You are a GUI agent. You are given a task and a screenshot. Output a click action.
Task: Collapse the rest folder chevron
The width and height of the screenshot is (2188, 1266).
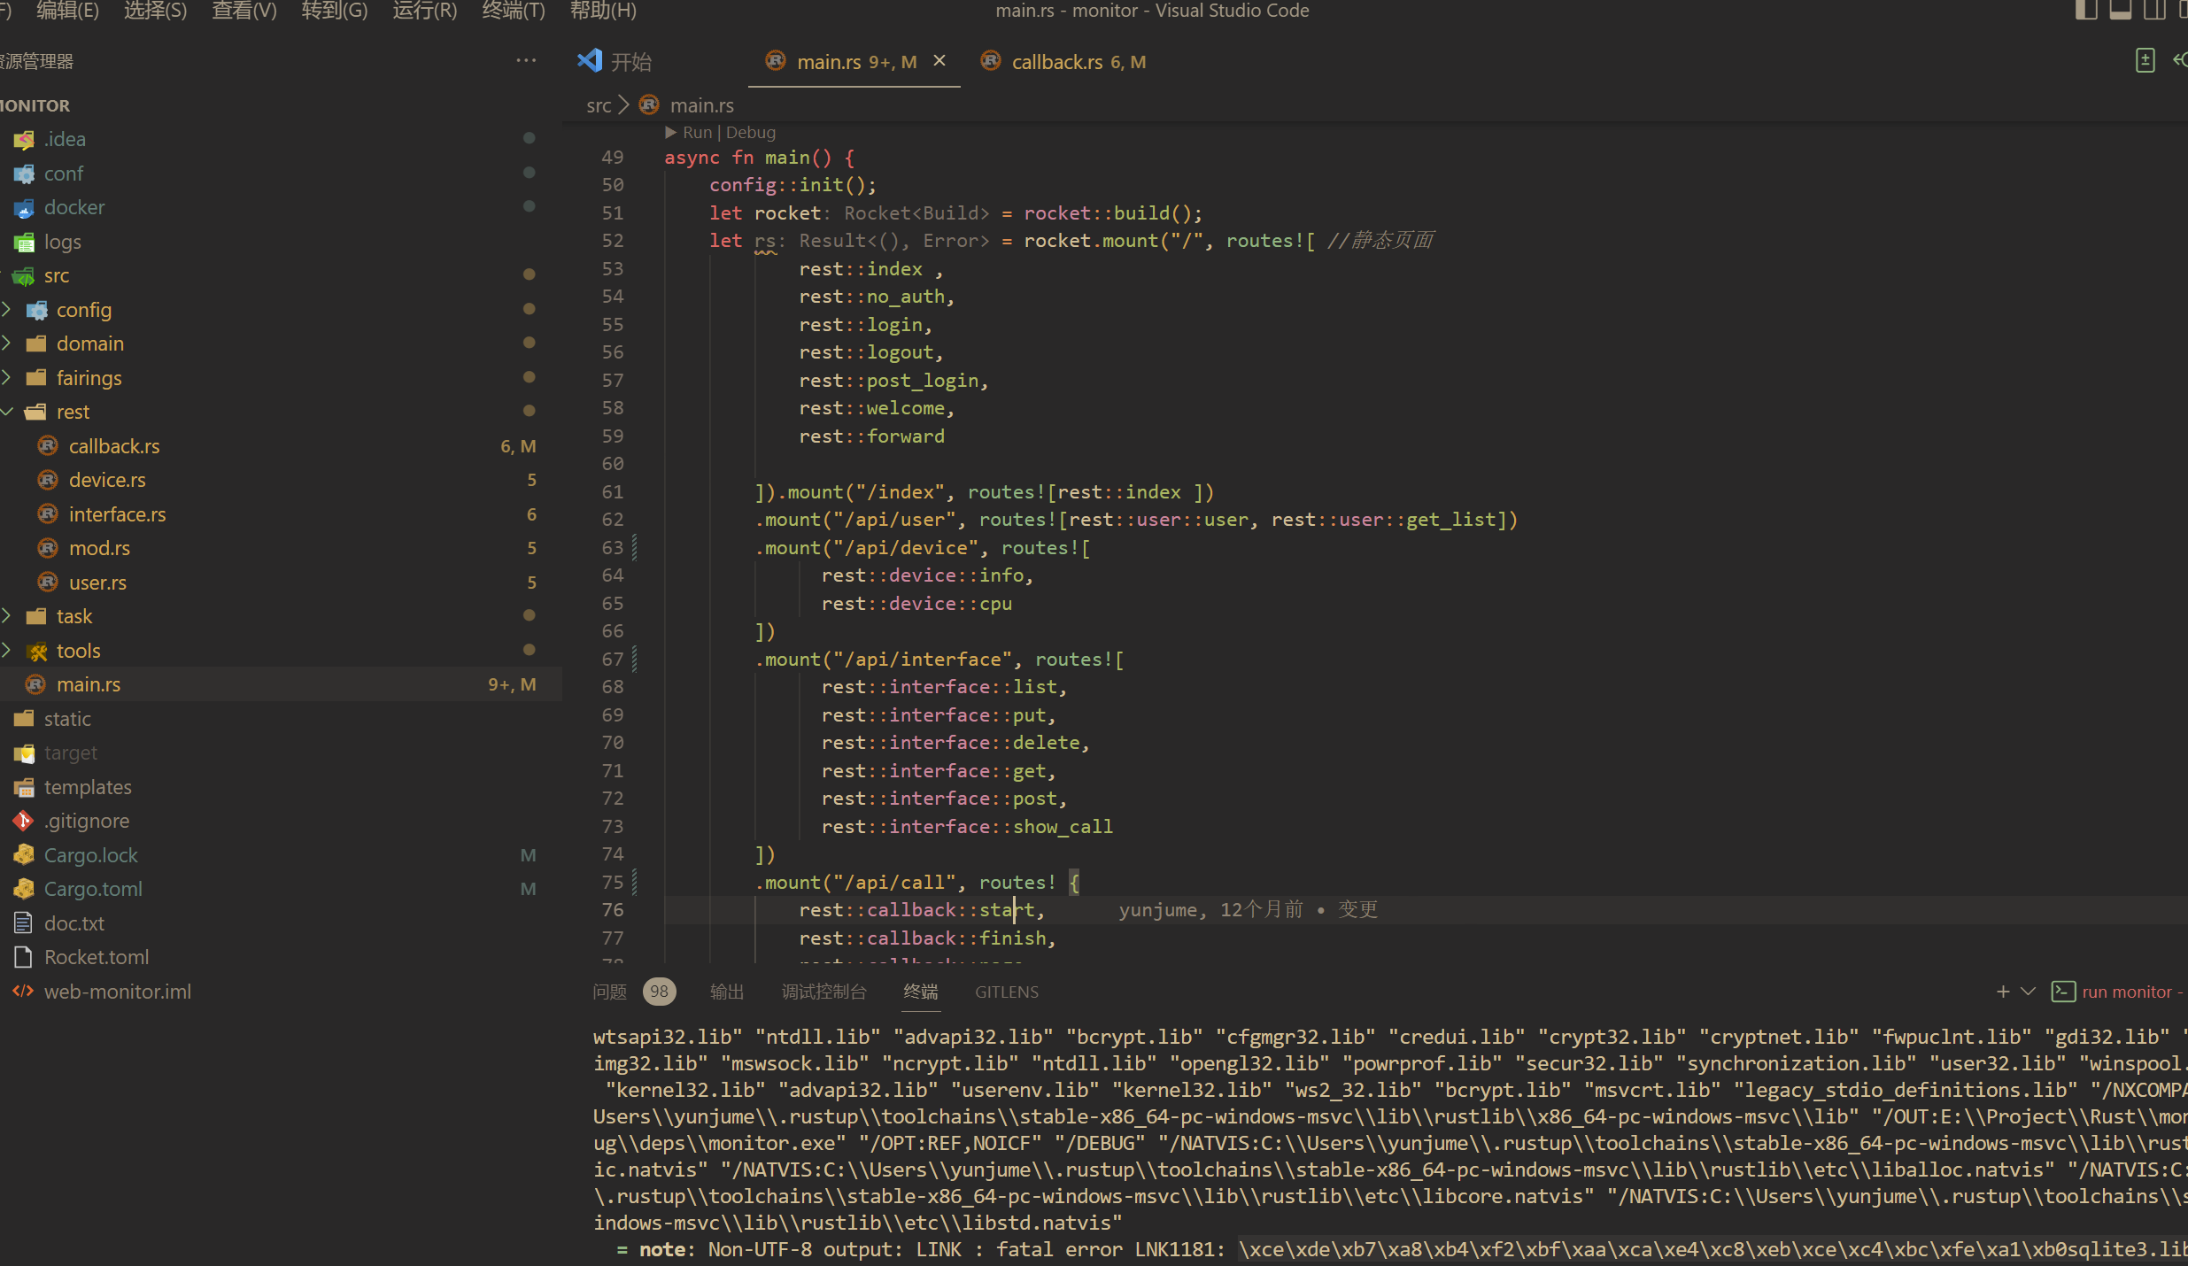point(7,412)
